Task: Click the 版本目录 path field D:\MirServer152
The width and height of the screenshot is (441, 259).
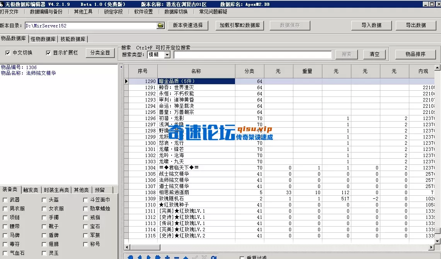Action: coord(90,25)
